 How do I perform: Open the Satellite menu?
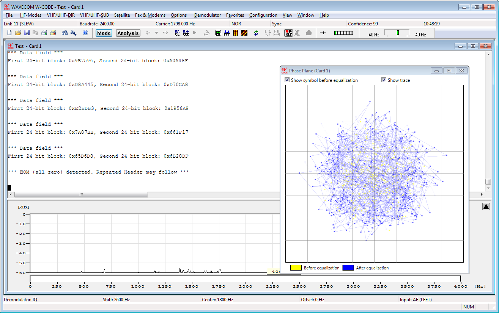tap(122, 15)
